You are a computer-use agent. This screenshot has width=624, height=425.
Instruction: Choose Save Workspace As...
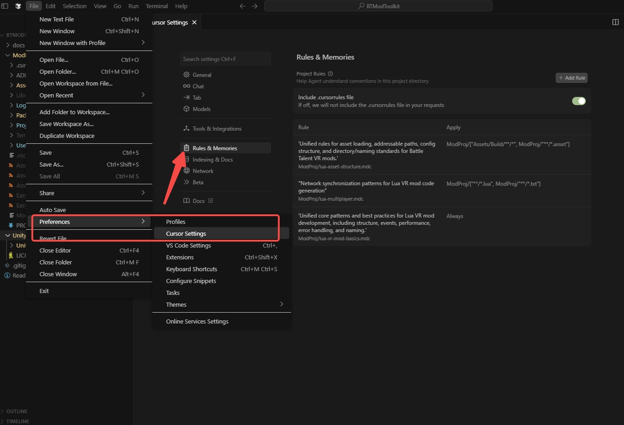(x=89, y=124)
